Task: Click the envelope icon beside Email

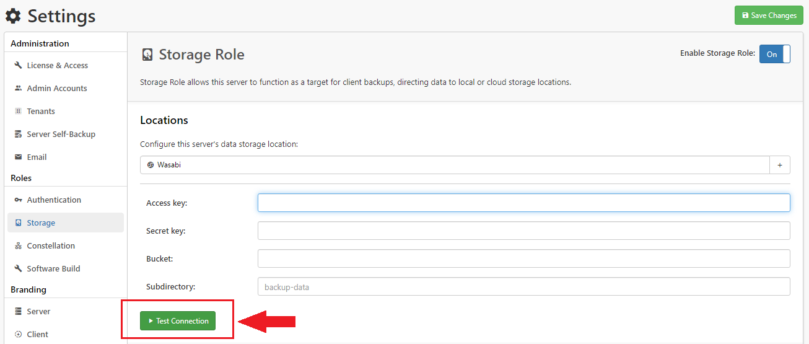Action: [19, 157]
